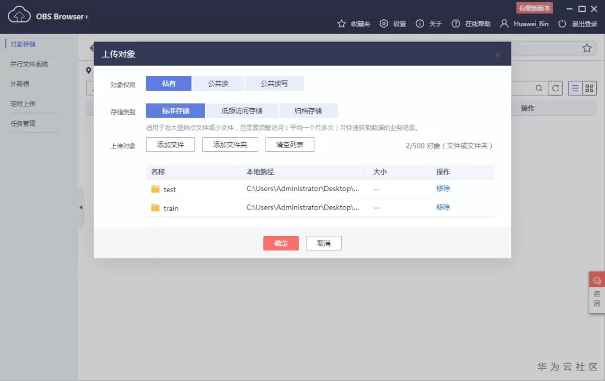Click the 添加文件 button
The image size is (605, 381).
[x=170, y=145]
